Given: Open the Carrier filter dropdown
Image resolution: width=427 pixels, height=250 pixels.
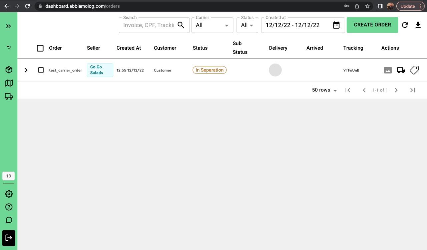Looking at the screenshot, I should tap(212, 25).
